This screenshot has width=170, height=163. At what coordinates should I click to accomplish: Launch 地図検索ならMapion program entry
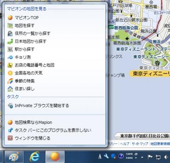click(55, 122)
